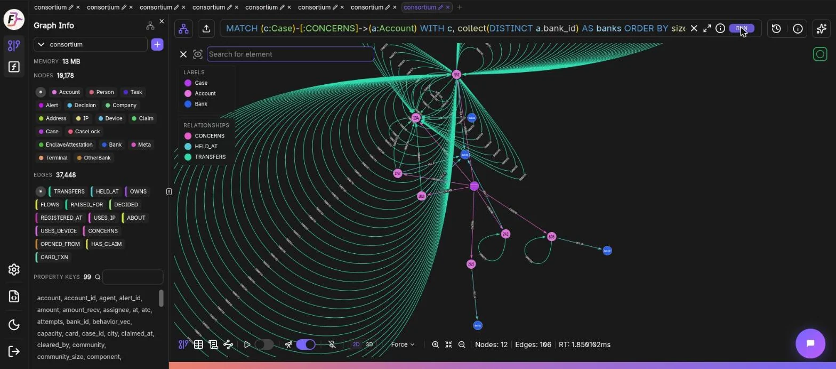Click the property keys search box
Viewport: 836px width, 369px height.
point(133,277)
